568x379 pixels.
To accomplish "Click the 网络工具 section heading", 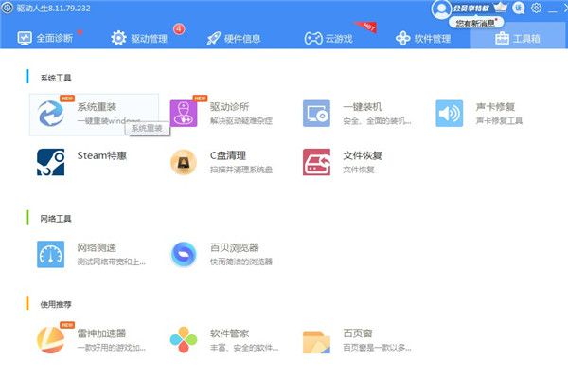I will 56,219.
